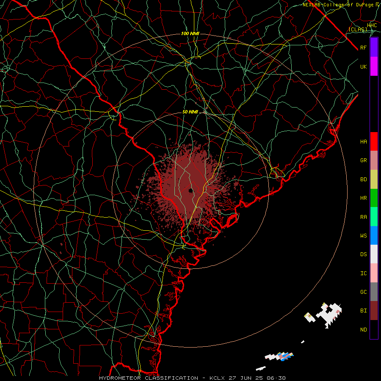This screenshot has width=381, height=381.
Task: Click the HYDROMETEOR CLASSIFICATION title text
Action: pyautogui.click(x=149, y=378)
